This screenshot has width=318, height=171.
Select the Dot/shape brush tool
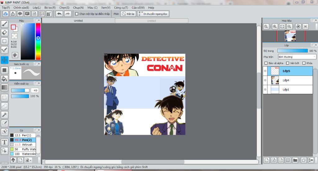coord(4,50)
